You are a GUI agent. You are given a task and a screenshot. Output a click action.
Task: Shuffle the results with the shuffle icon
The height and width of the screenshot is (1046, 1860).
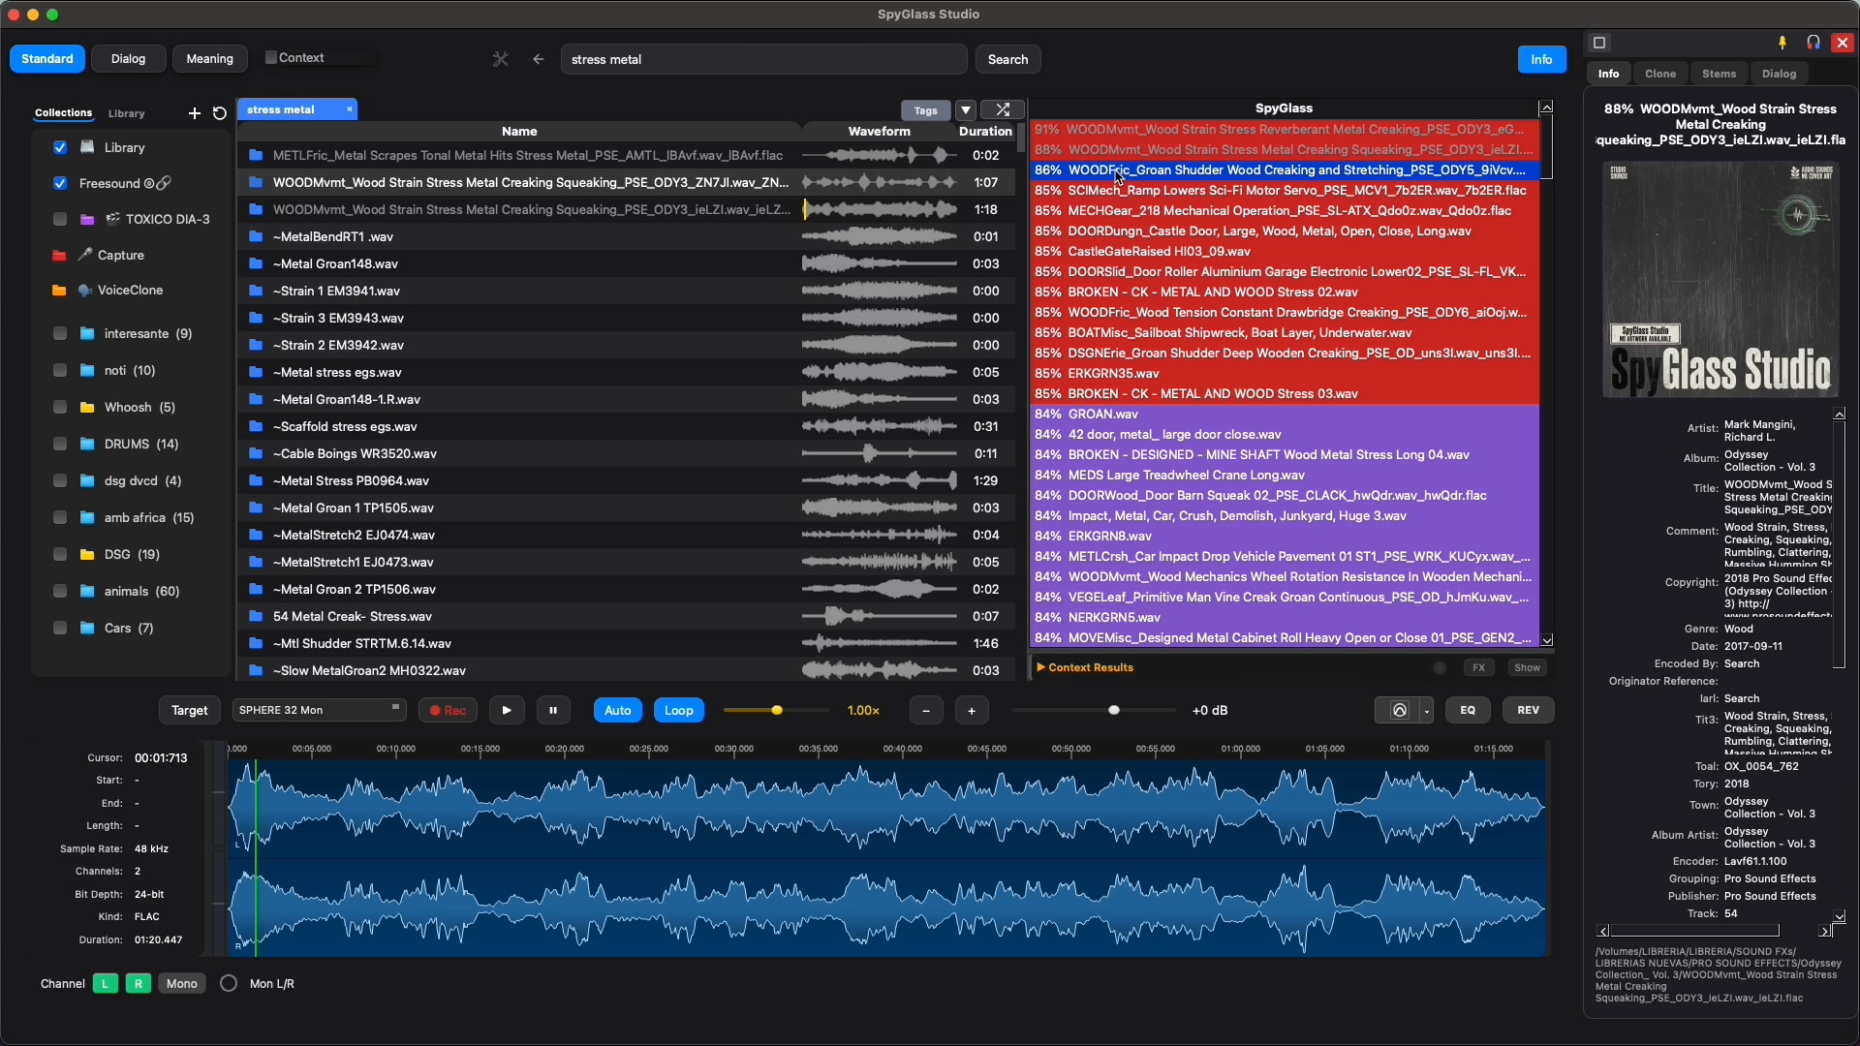tap(1003, 109)
